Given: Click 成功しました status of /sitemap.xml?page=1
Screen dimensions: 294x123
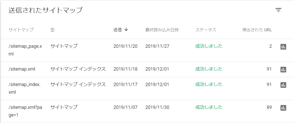Looking at the screenshot, I should (209, 107).
